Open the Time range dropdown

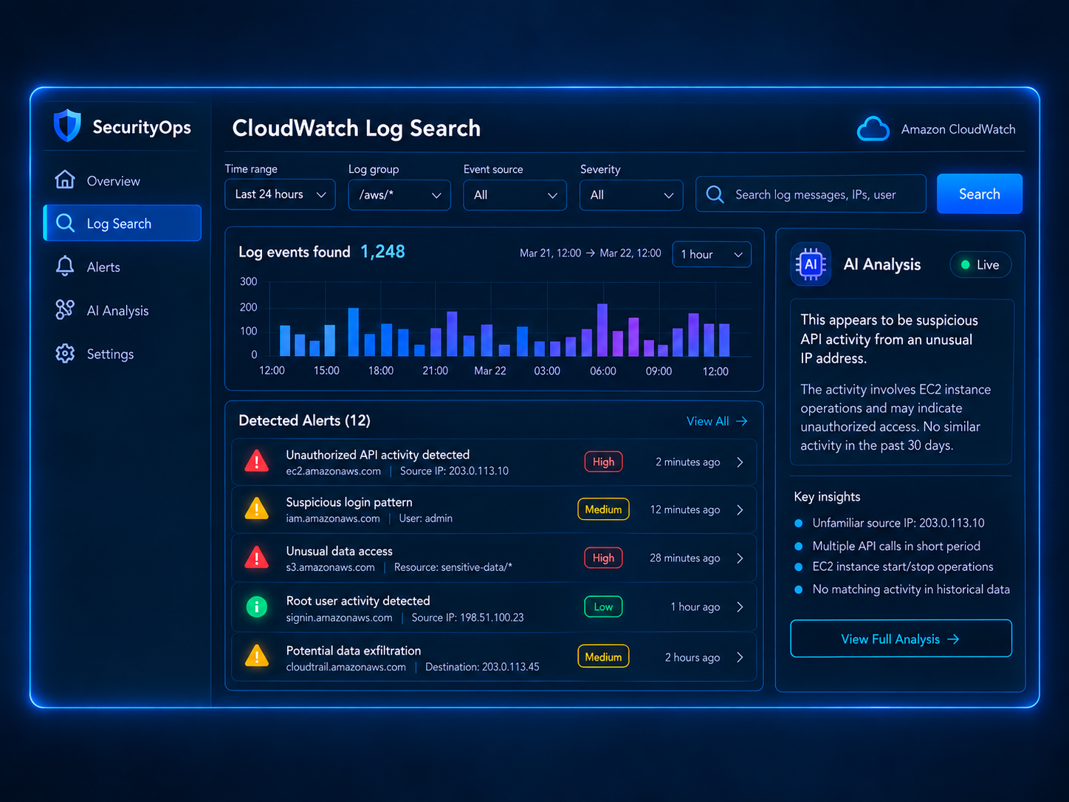pos(280,194)
